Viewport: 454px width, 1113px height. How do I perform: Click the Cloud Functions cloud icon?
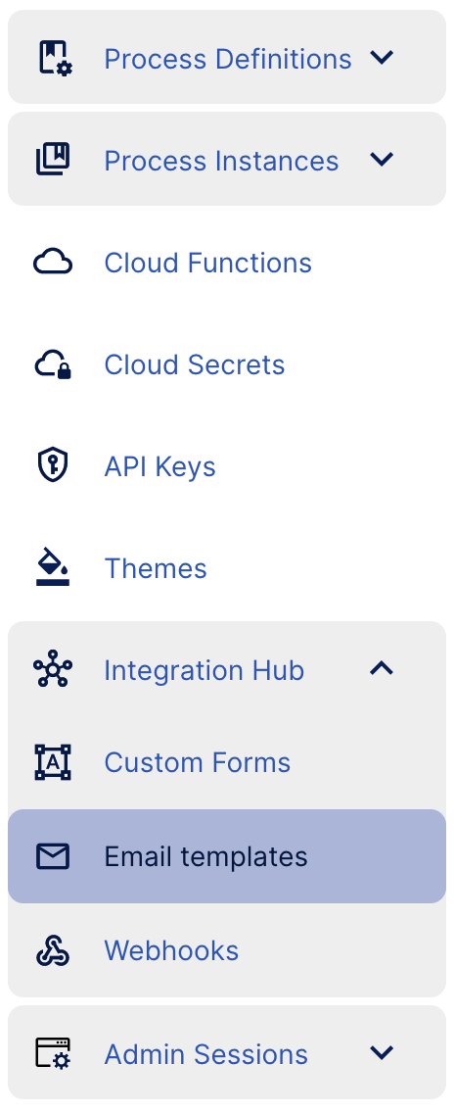(x=53, y=263)
